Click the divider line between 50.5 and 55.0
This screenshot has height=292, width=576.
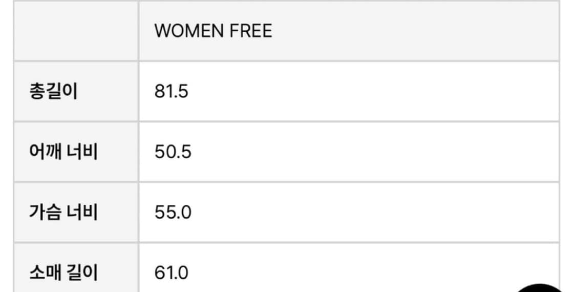348,182
